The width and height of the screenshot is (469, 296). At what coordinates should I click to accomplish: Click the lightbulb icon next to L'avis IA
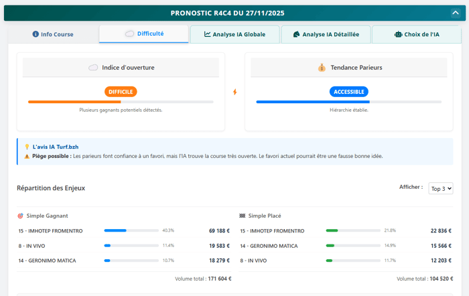click(27, 146)
